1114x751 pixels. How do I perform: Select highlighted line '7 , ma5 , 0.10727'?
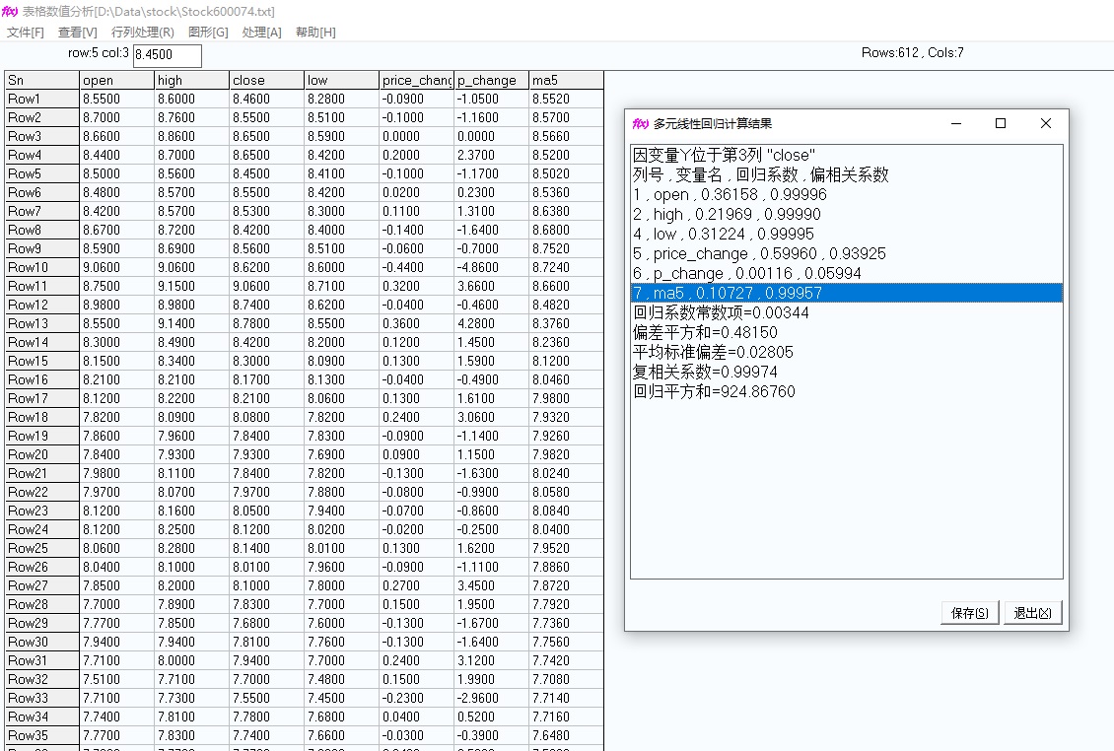pos(846,294)
